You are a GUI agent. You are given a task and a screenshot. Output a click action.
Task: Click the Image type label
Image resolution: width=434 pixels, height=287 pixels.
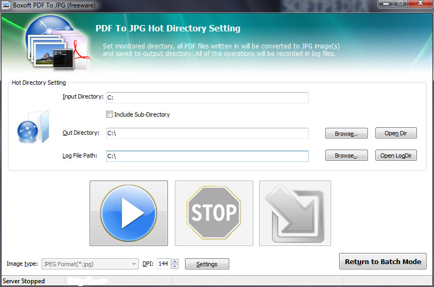(22, 264)
